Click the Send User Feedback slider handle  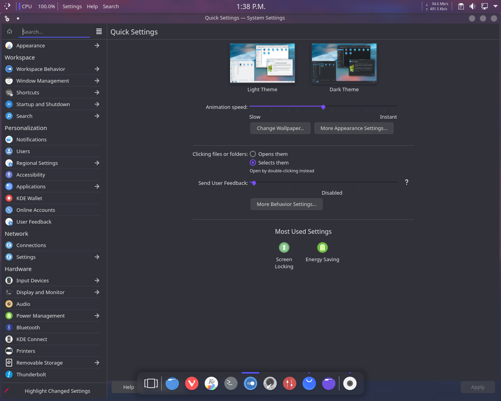tap(254, 183)
